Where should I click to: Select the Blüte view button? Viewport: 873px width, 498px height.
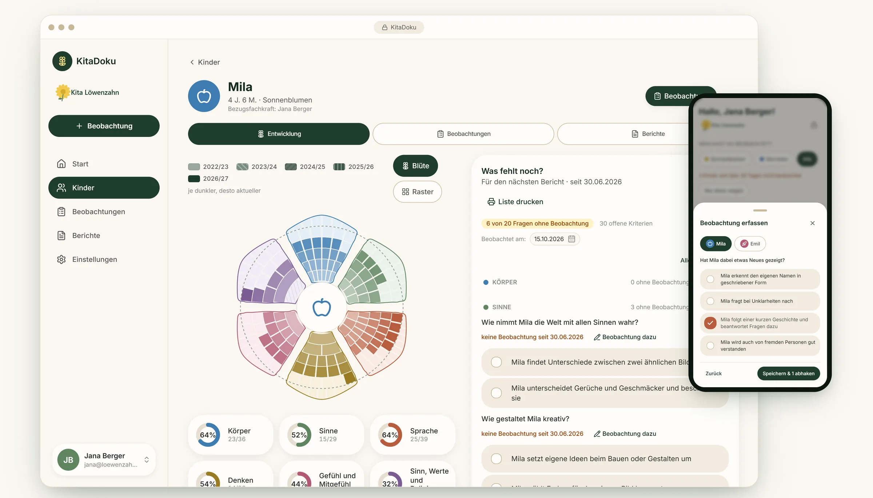415,166
